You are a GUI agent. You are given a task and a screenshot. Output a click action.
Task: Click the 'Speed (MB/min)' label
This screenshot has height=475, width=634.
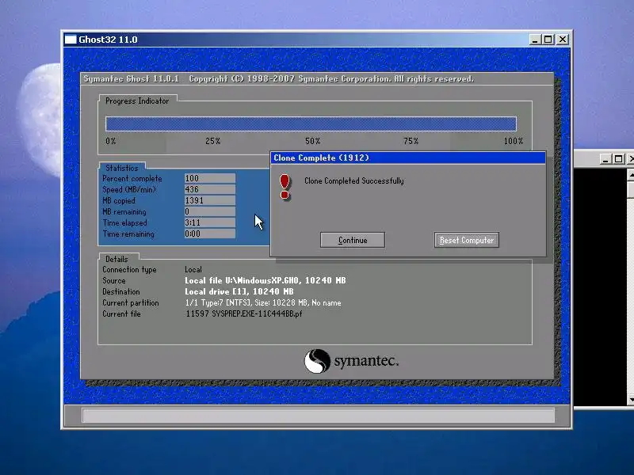[x=128, y=189]
